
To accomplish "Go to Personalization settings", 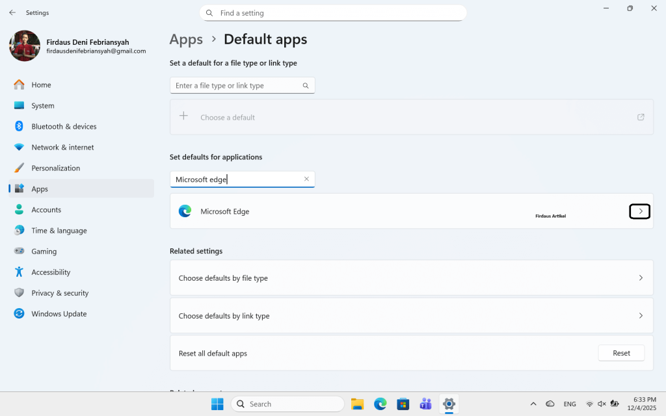I will [x=81, y=168].
